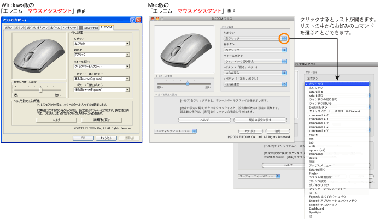380x221 pixels.
Task: Choose Dashboard in the command list
Action: point(337,208)
